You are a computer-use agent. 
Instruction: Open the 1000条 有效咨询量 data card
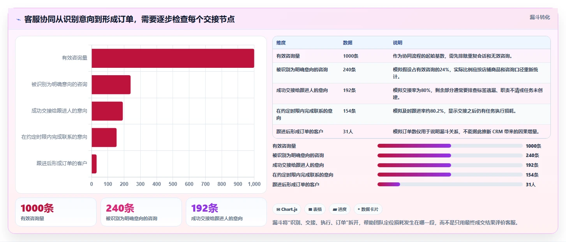tap(56, 212)
